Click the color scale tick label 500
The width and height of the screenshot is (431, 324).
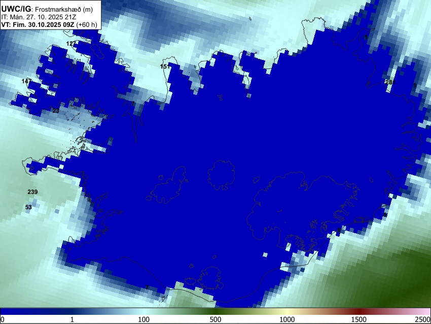(x=215, y=319)
